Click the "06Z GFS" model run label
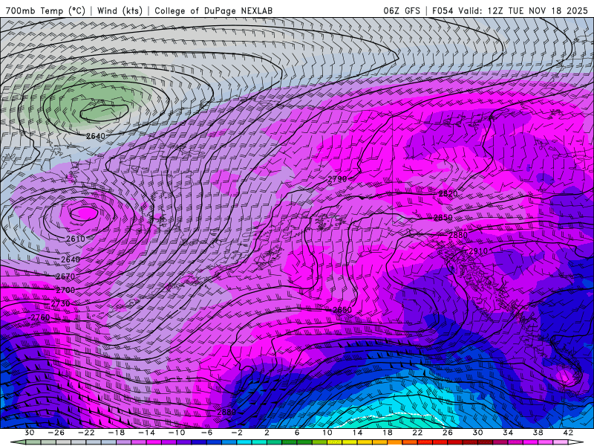Image resolution: width=594 pixels, height=446 pixels. [402, 10]
